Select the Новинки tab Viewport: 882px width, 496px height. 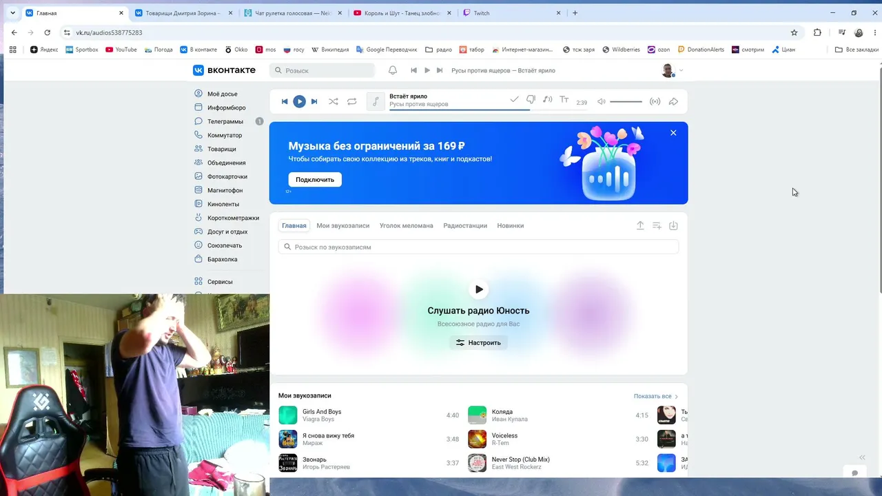click(511, 226)
